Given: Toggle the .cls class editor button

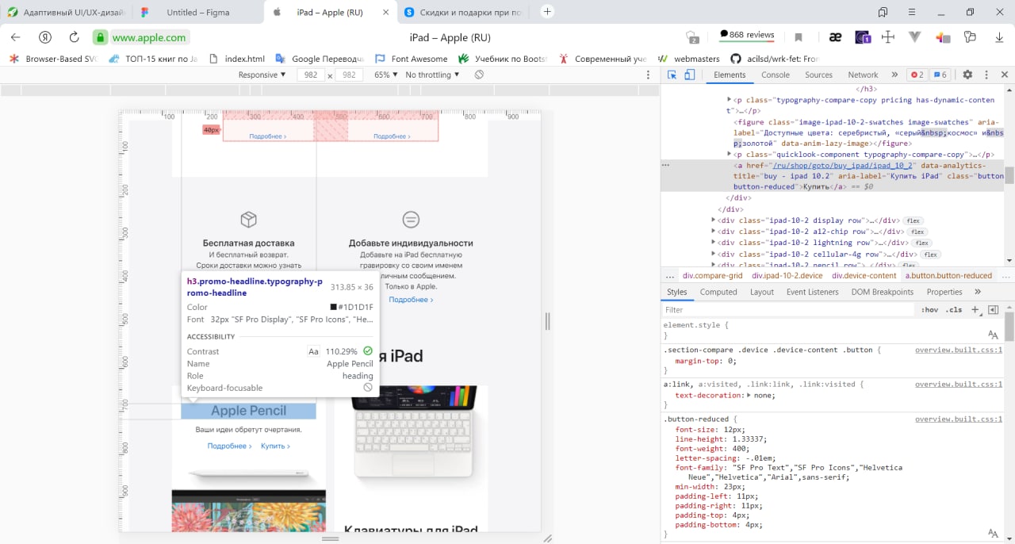Looking at the screenshot, I should 954,310.
